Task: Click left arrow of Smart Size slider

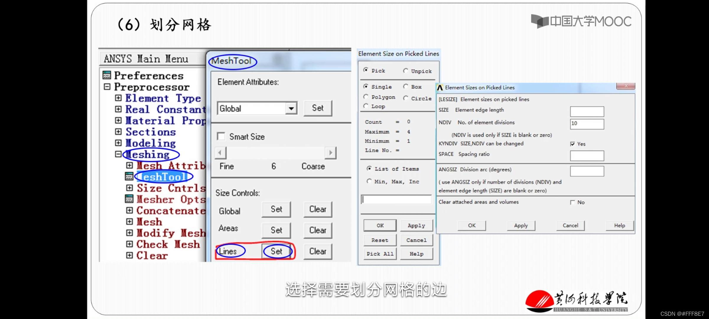Action: (x=220, y=153)
